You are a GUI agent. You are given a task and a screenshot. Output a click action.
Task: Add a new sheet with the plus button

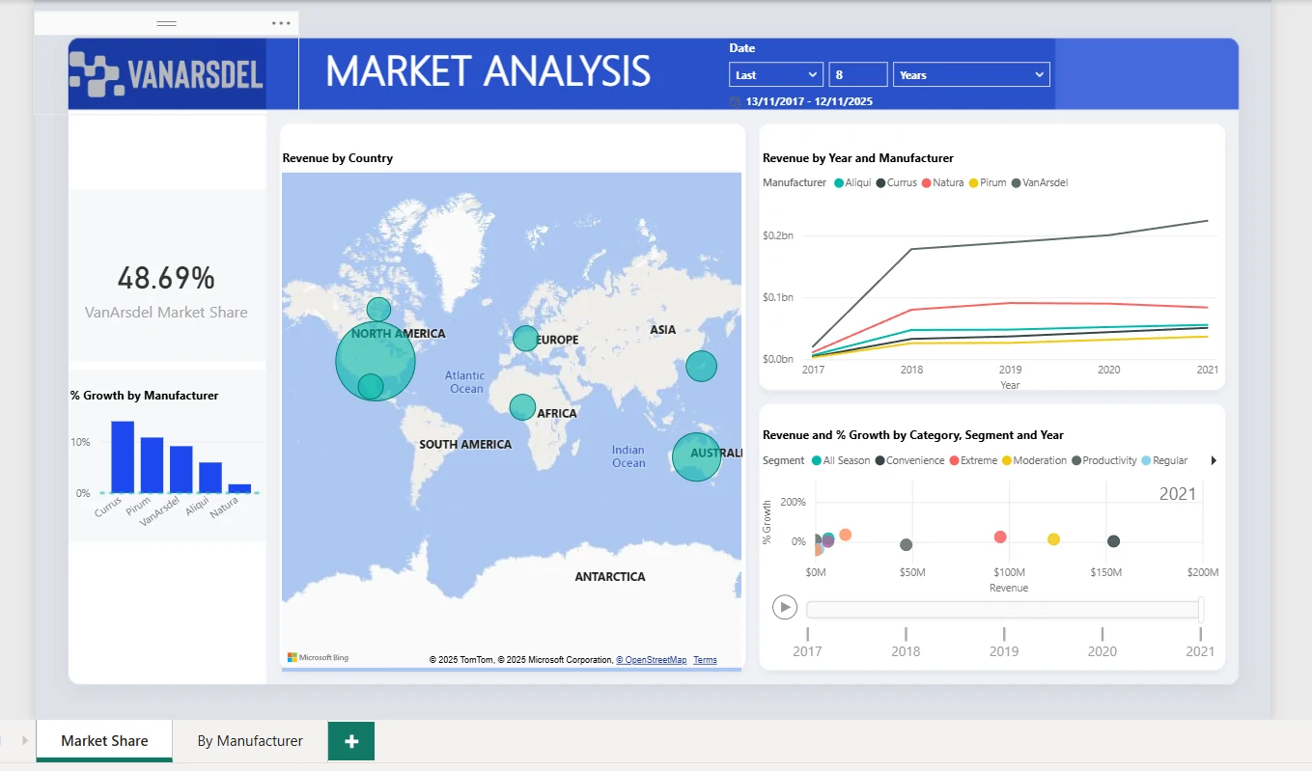351,741
